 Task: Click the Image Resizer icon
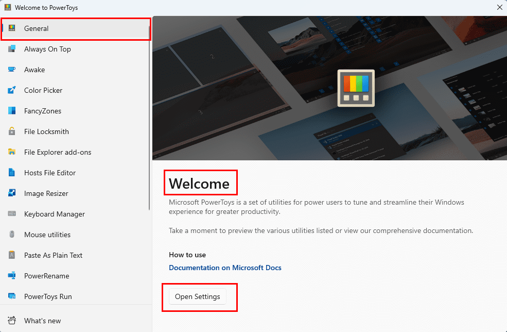tap(12, 193)
